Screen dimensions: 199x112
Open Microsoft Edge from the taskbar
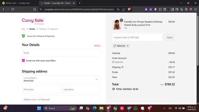(95, 108)
